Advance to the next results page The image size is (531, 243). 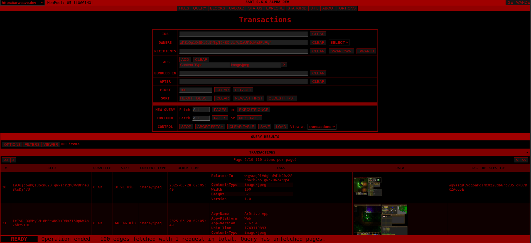click(517, 160)
